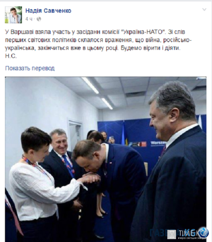This screenshot has height=242, width=212.
Task: Click the '4 ч' post timestamp
Action: click(29, 19)
